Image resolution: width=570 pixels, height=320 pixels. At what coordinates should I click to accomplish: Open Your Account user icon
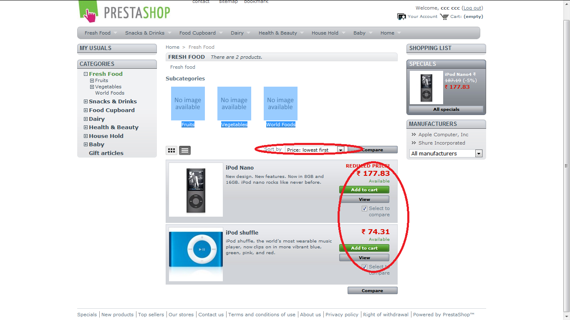click(x=401, y=17)
